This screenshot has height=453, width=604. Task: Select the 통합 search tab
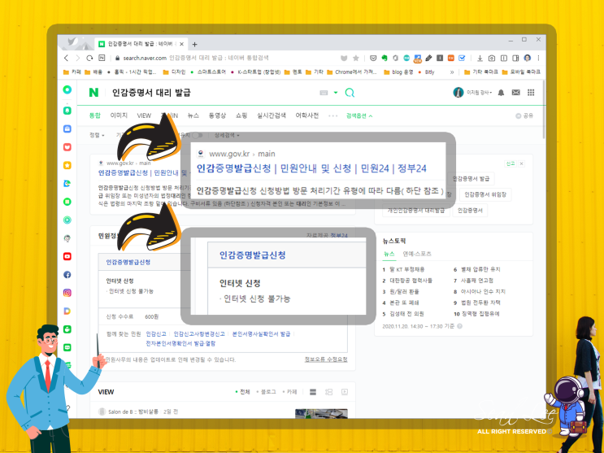click(x=95, y=115)
